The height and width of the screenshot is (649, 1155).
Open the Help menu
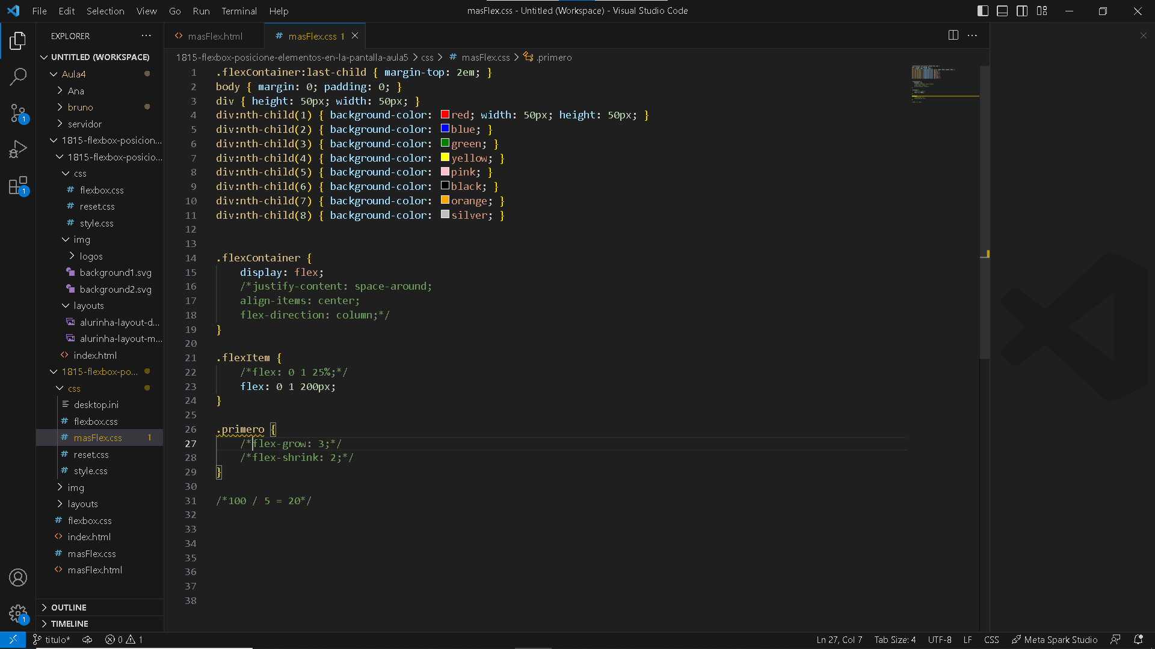pyautogui.click(x=279, y=11)
